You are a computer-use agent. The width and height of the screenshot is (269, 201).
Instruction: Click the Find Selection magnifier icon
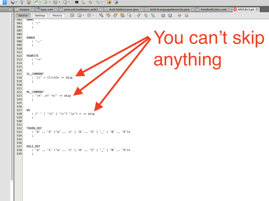[101, 15]
